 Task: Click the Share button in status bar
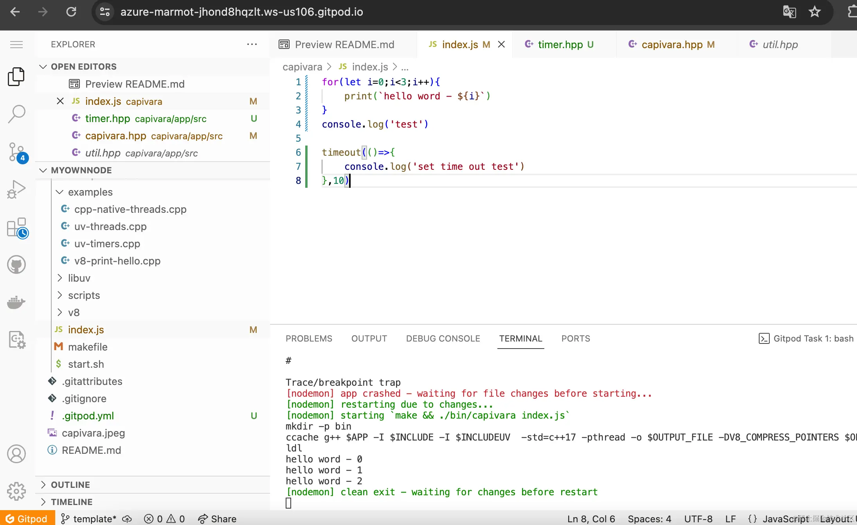(x=218, y=519)
